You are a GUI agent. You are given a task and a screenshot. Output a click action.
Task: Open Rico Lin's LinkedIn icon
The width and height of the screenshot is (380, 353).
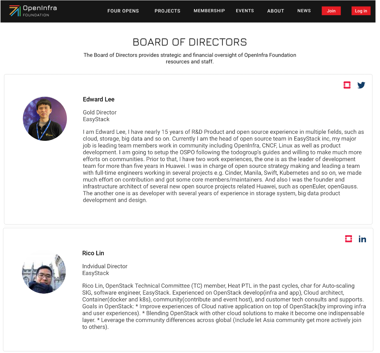click(362, 239)
